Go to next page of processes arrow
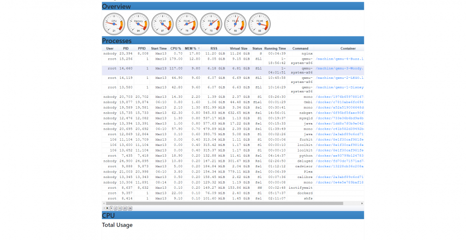The height and width of the screenshot is (240, 466). [107, 208]
